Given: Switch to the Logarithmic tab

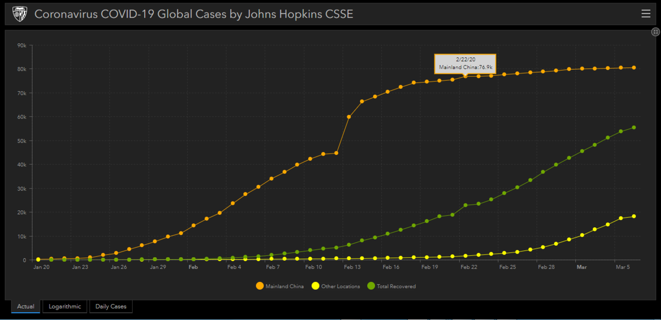Looking at the screenshot, I should click(x=65, y=307).
